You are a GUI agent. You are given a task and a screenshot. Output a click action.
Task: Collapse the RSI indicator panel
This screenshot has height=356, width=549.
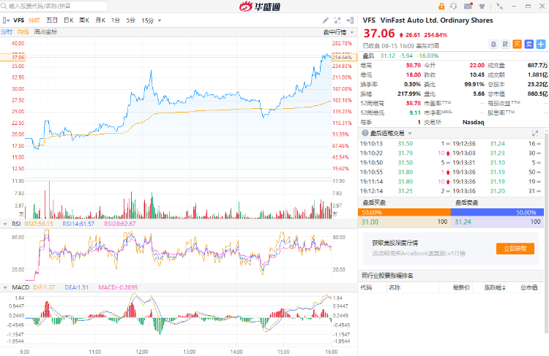click(5, 224)
